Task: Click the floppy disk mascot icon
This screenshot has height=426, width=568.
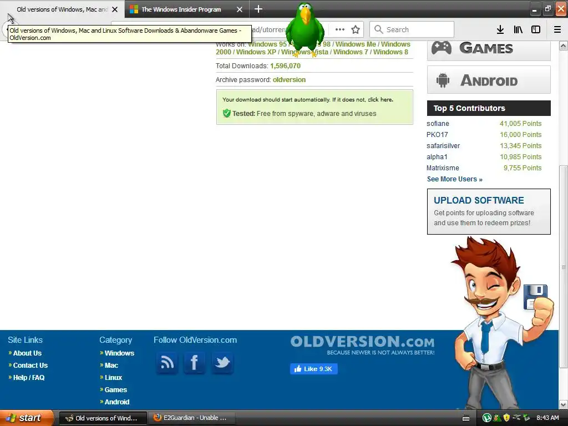Action: click(x=535, y=297)
